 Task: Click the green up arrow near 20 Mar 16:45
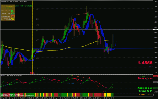tap(9, 85)
